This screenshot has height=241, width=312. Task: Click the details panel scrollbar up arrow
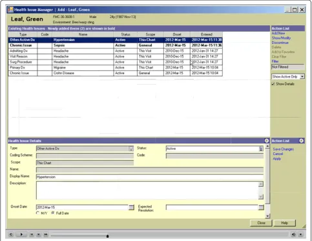click(267, 146)
